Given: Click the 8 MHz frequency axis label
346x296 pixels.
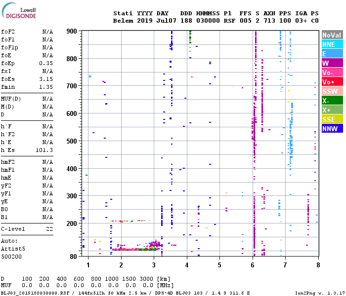Looking at the screenshot, I should 318,265.
